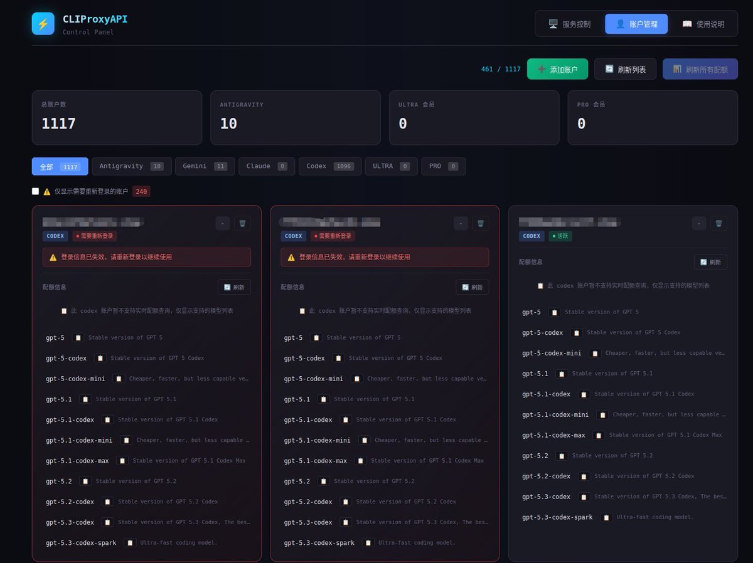Copy gpt-5.2-codex in the 活跃 card

tap(584, 476)
